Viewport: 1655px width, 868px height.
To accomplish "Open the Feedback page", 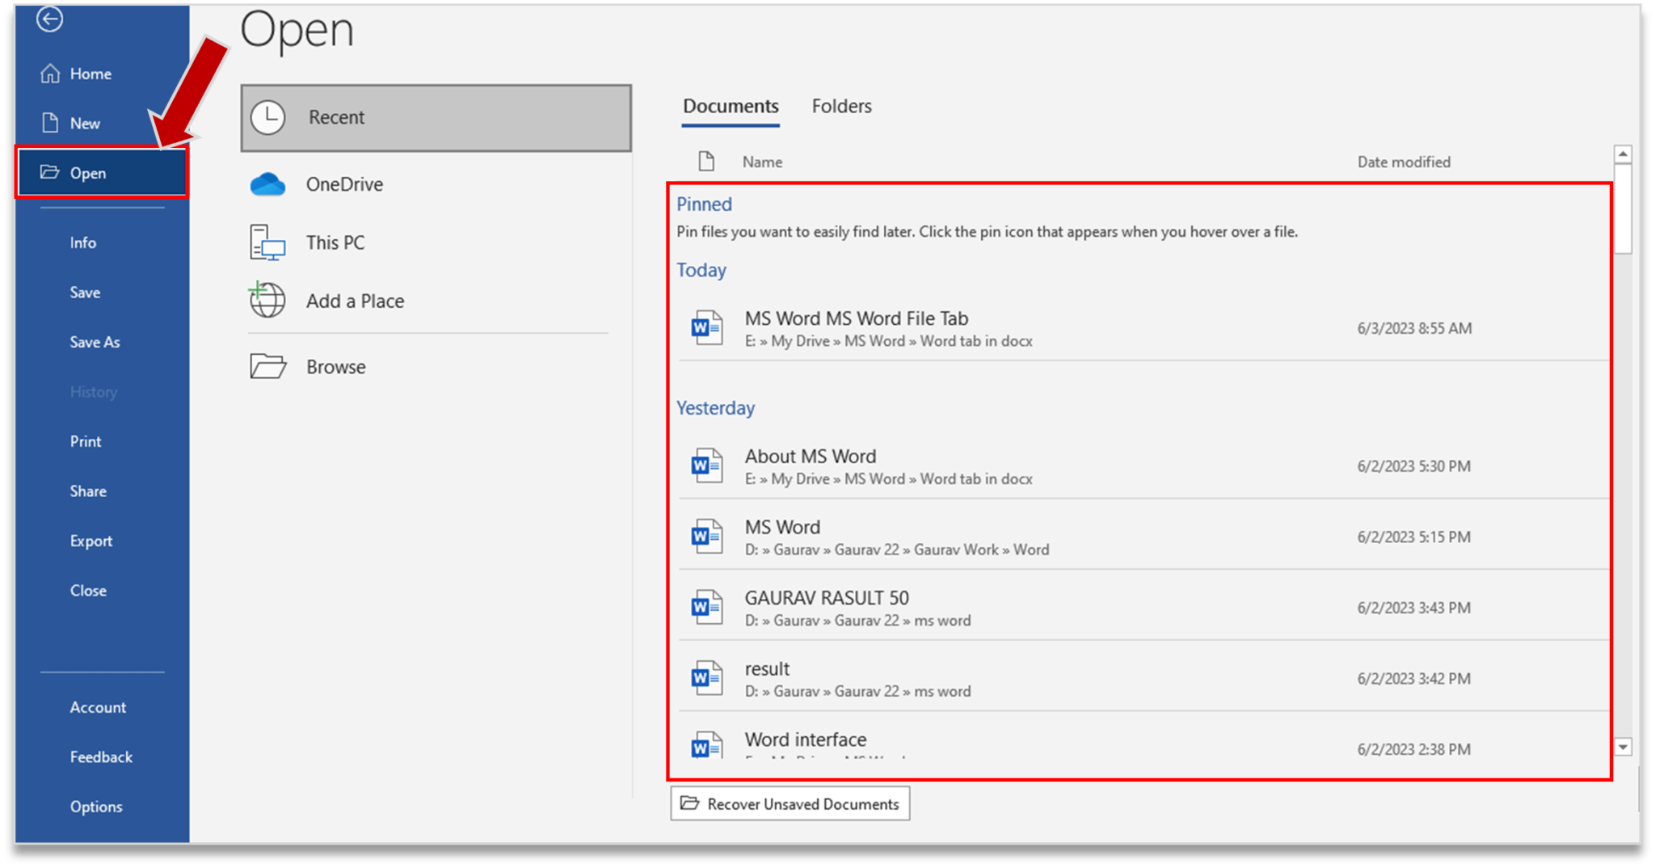I will (x=102, y=756).
